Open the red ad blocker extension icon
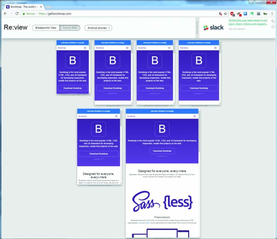The width and height of the screenshot is (277, 239). (x=232, y=14)
